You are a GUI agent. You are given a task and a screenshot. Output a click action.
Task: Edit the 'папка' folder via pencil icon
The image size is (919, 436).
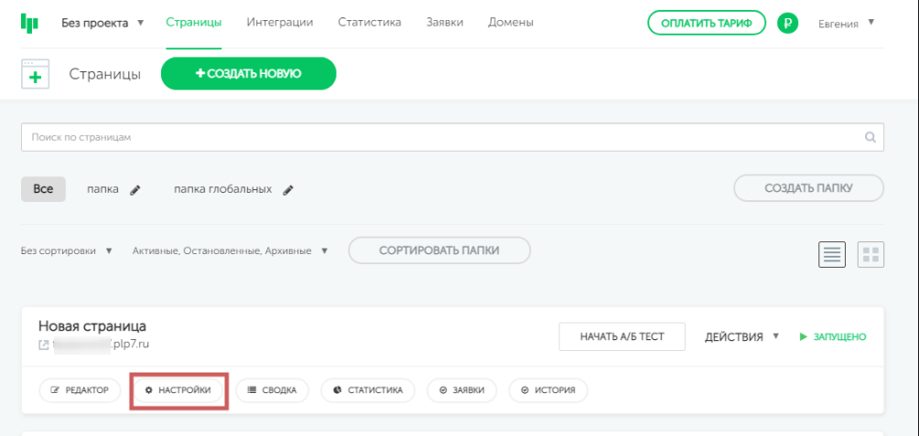[x=135, y=190]
